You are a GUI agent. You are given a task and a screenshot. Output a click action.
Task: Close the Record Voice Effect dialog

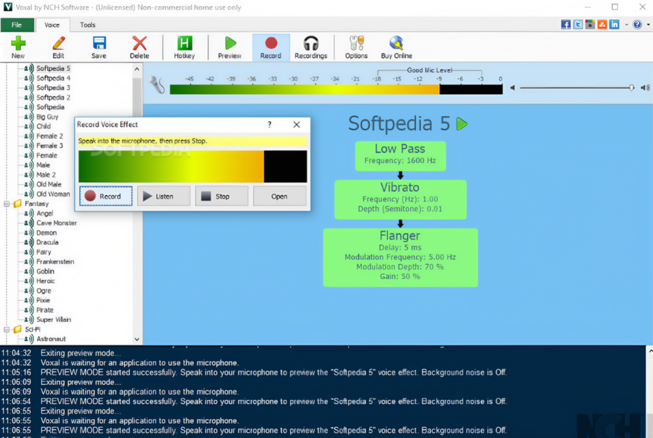tap(296, 124)
